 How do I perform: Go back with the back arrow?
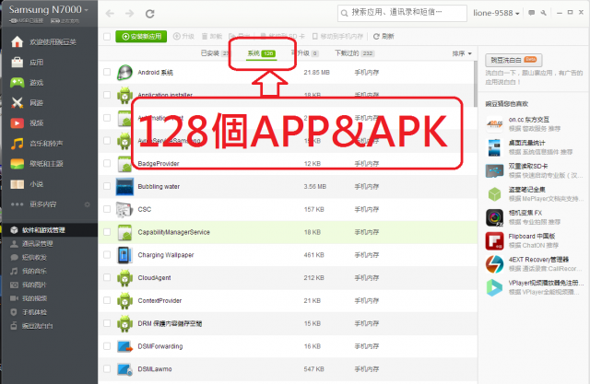coord(110,14)
